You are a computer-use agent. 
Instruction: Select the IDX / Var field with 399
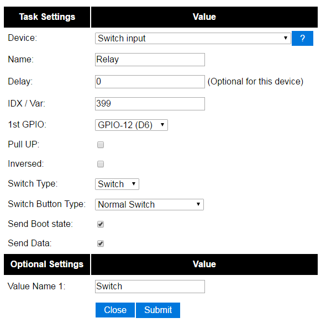[150, 104]
